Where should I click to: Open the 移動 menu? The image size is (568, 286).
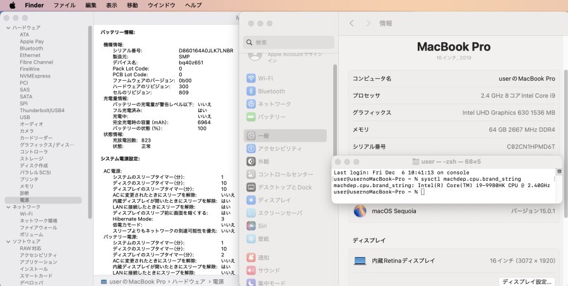click(133, 5)
